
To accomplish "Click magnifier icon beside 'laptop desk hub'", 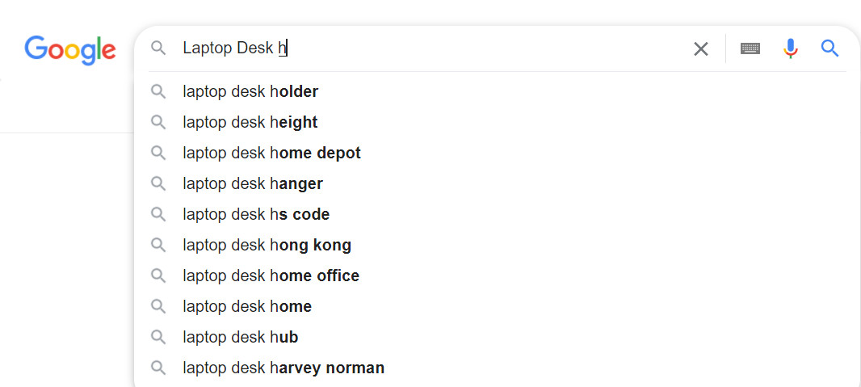I will 158,337.
